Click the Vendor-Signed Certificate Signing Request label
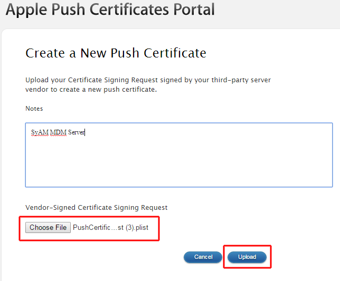The width and height of the screenshot is (340, 281). 96,208
